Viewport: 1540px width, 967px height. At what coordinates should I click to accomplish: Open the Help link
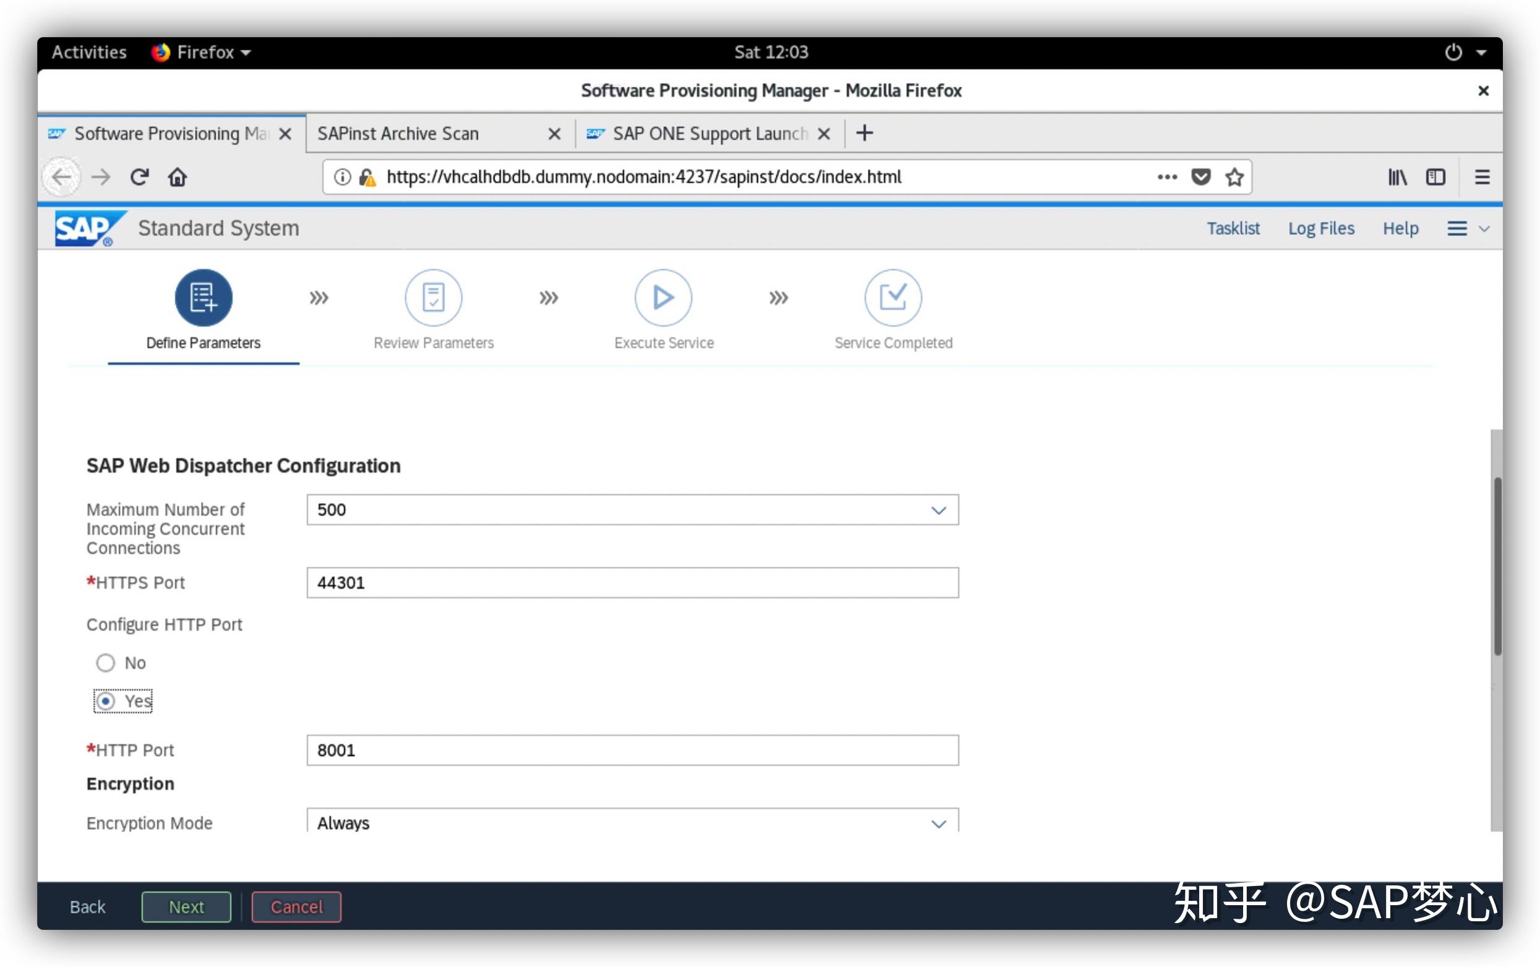(1401, 228)
